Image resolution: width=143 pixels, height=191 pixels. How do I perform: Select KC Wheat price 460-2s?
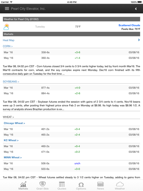45,146
